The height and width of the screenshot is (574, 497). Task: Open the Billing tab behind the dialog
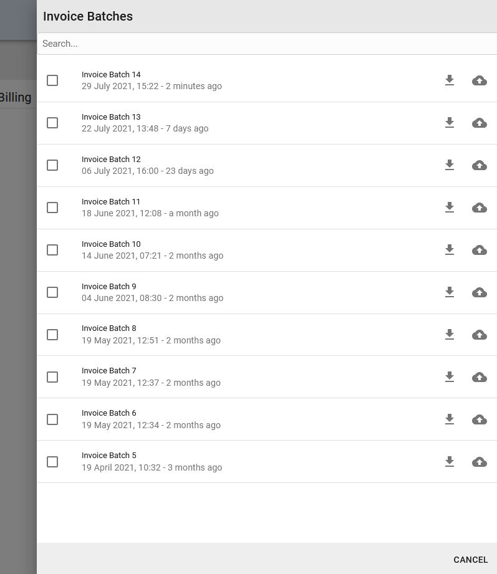click(x=16, y=97)
